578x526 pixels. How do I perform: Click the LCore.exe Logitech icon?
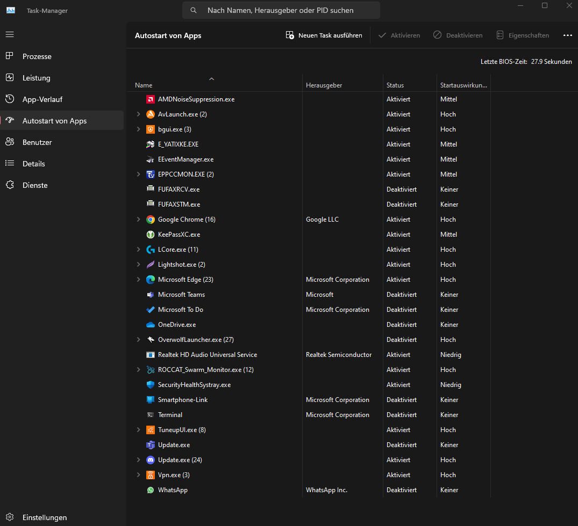151,250
